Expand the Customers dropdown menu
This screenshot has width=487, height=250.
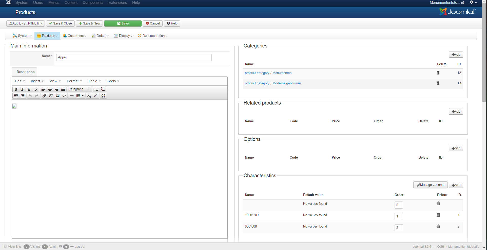pos(74,36)
